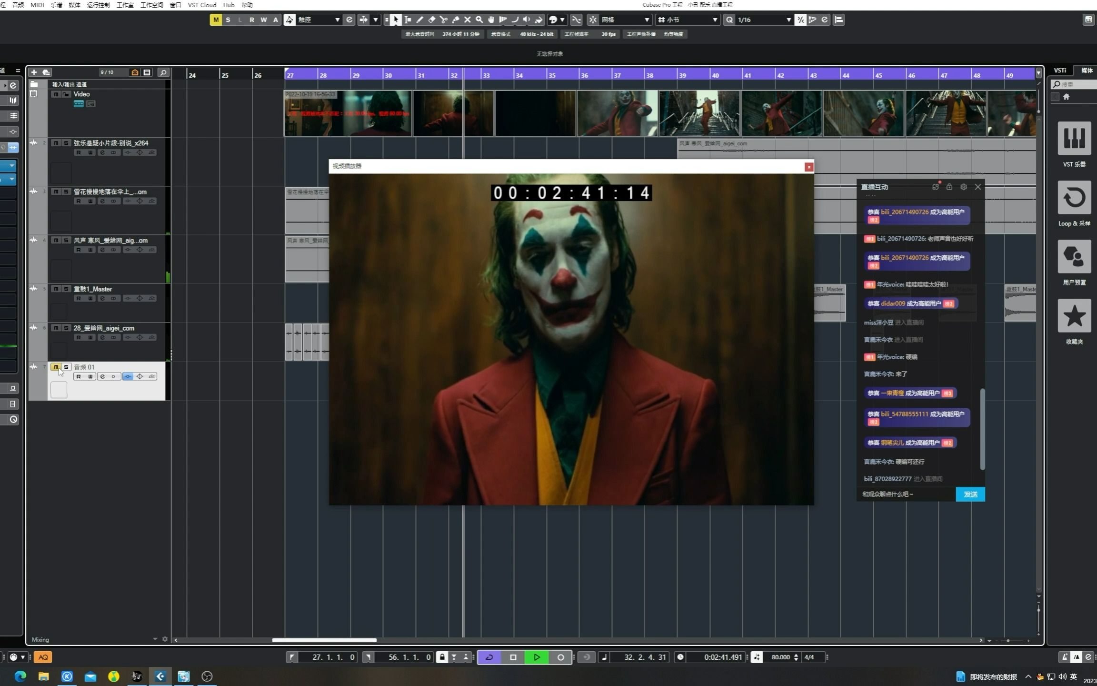This screenshot has width=1097, height=686.
Task: Select the Mute X tool
Action: 468,20
